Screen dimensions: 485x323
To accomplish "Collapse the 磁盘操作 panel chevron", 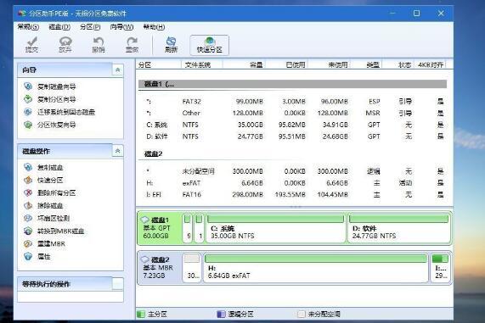I will click(117, 151).
